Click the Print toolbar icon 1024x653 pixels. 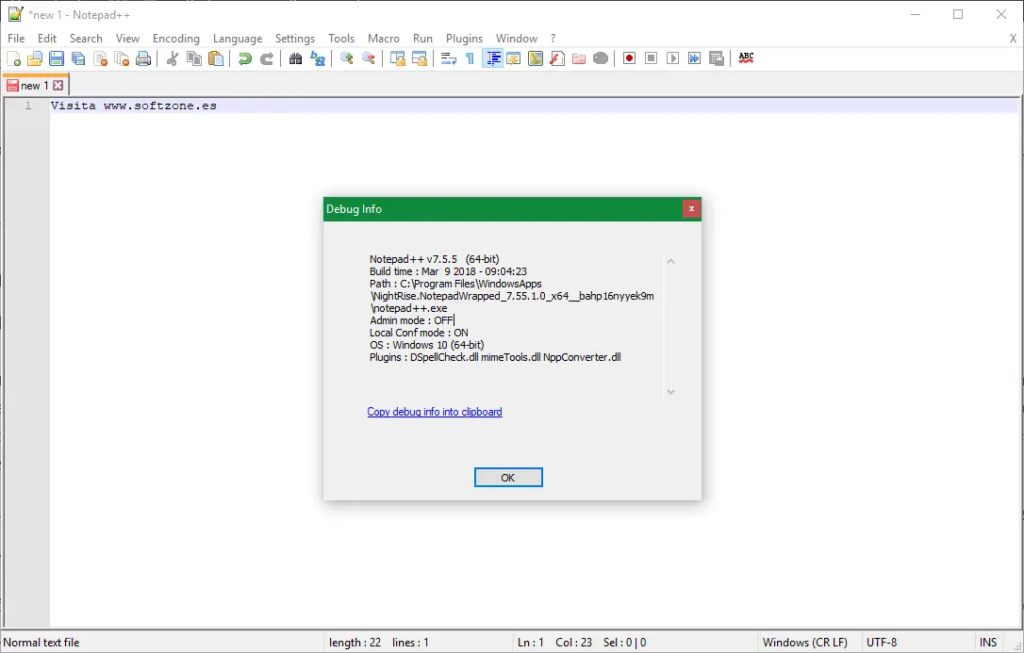[x=143, y=58]
